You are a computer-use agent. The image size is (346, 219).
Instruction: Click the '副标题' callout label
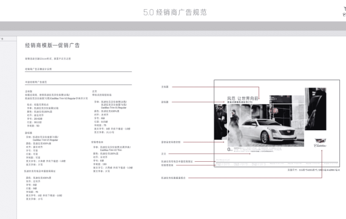coord(165,102)
